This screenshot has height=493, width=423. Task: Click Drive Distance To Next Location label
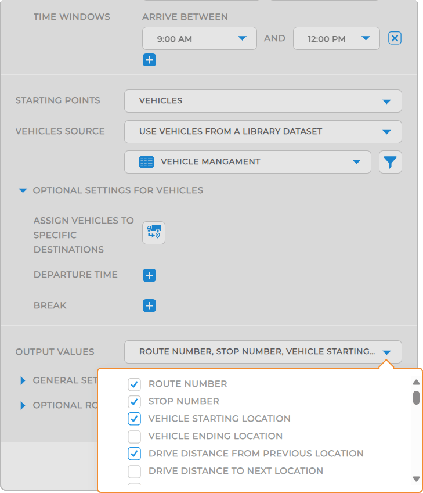(x=236, y=471)
